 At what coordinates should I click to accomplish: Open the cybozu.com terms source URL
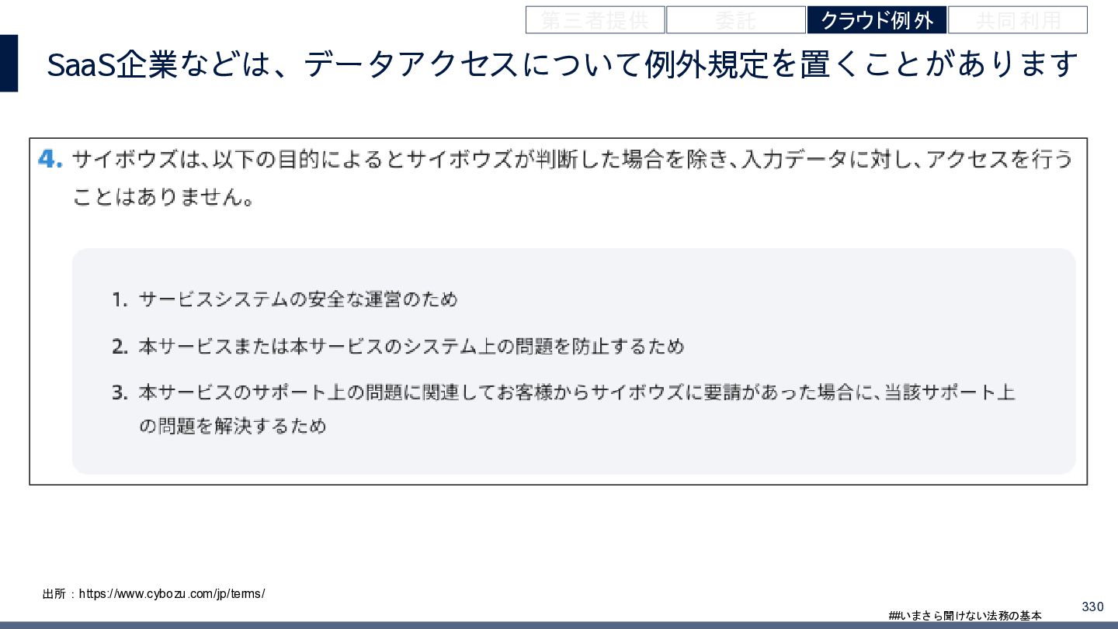coord(172,594)
